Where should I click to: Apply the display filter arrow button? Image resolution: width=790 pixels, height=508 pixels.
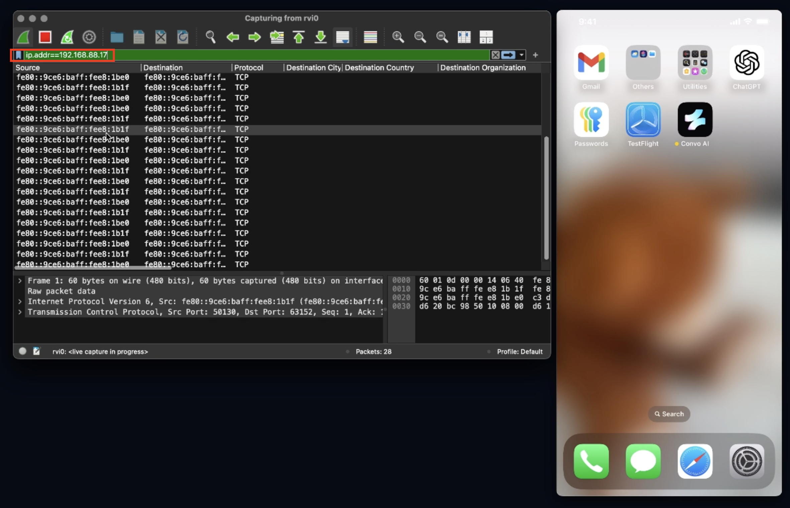(x=508, y=55)
